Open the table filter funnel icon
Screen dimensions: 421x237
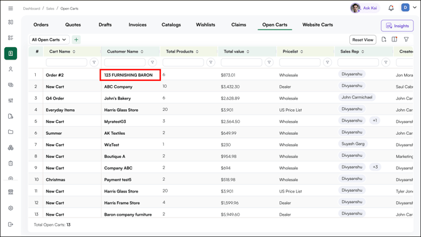[406, 39]
